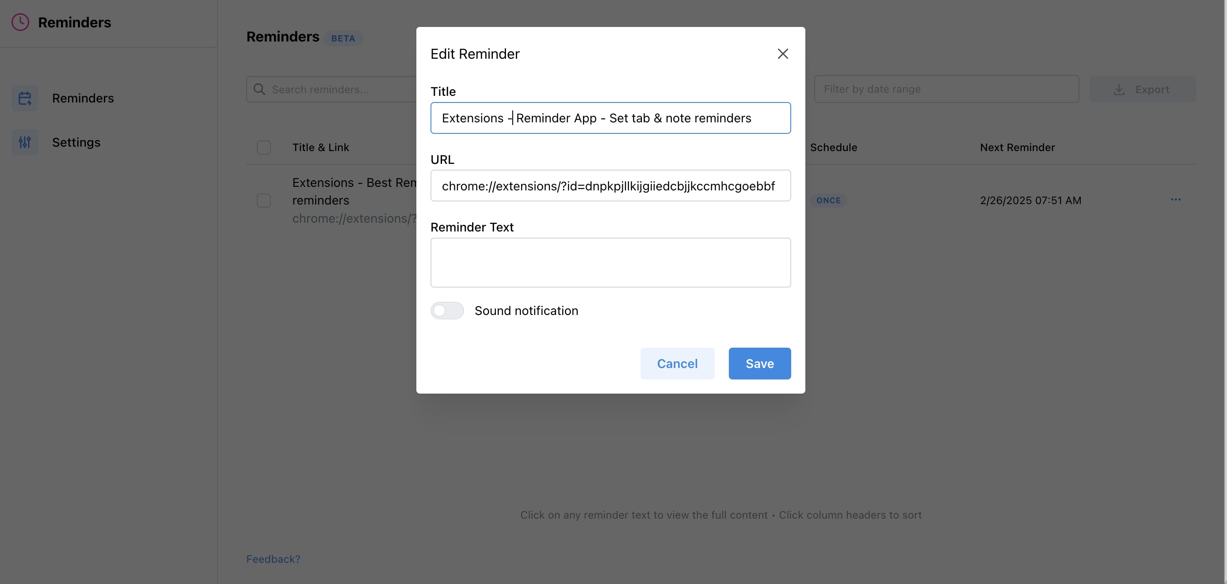Open the Filter by date range field
Screen dimensions: 1227x584
[x=946, y=89]
